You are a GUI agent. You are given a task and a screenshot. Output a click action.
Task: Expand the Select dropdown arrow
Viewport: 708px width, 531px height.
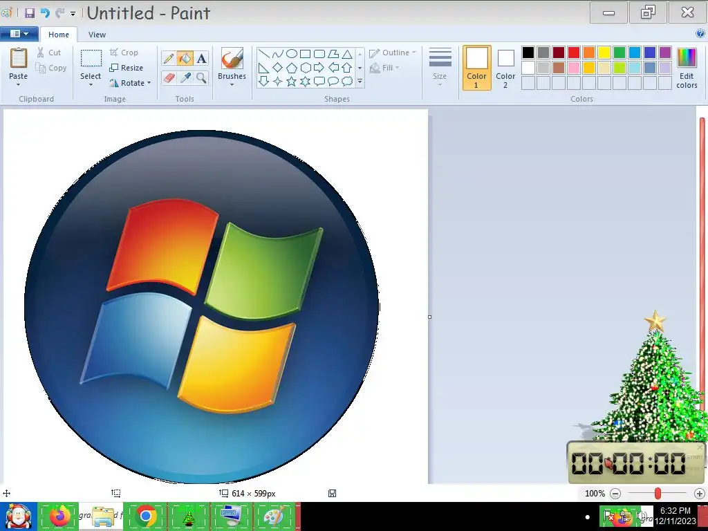91,84
